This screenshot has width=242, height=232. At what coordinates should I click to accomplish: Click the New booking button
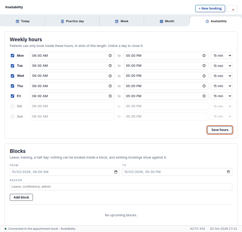210,9
